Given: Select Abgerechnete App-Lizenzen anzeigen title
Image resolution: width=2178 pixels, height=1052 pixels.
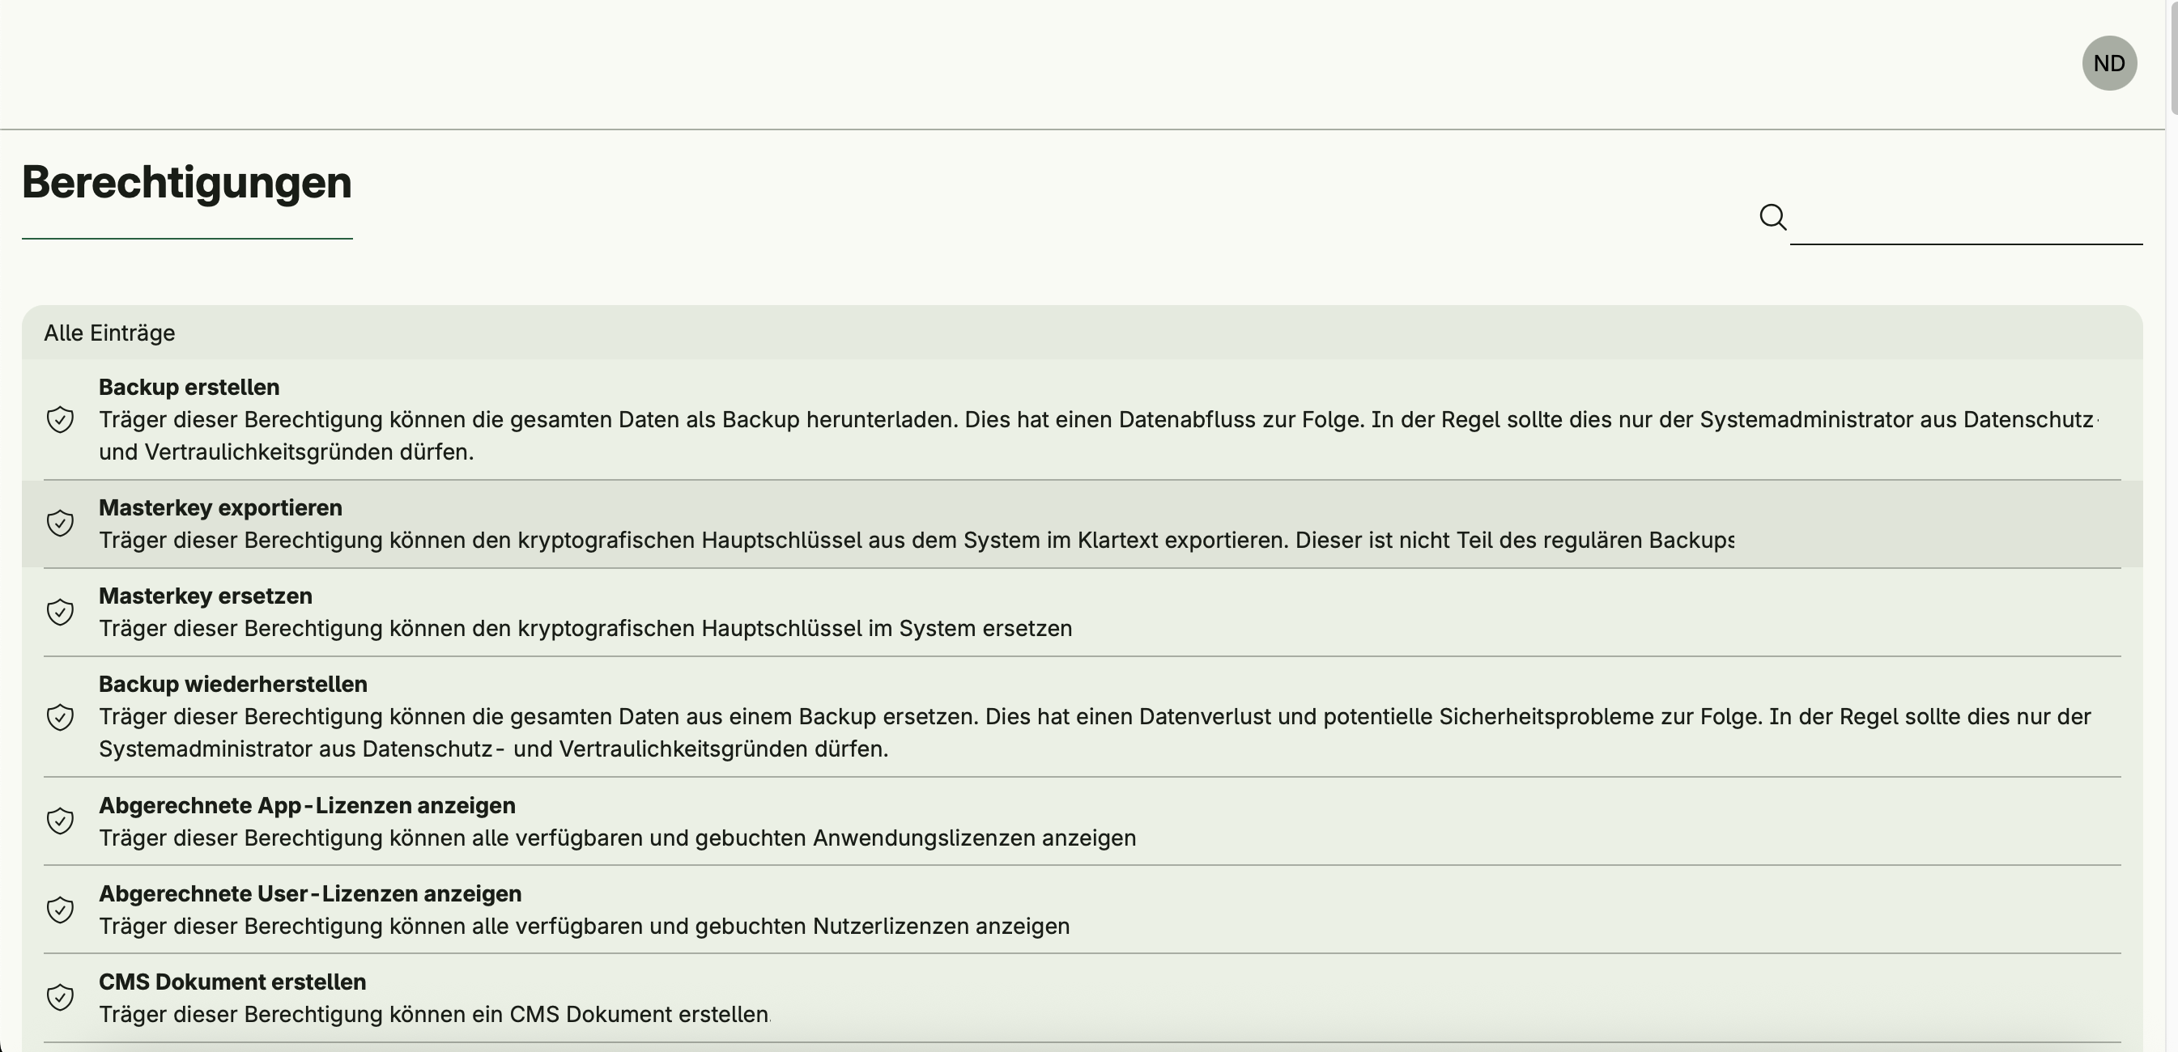Looking at the screenshot, I should tap(307, 805).
